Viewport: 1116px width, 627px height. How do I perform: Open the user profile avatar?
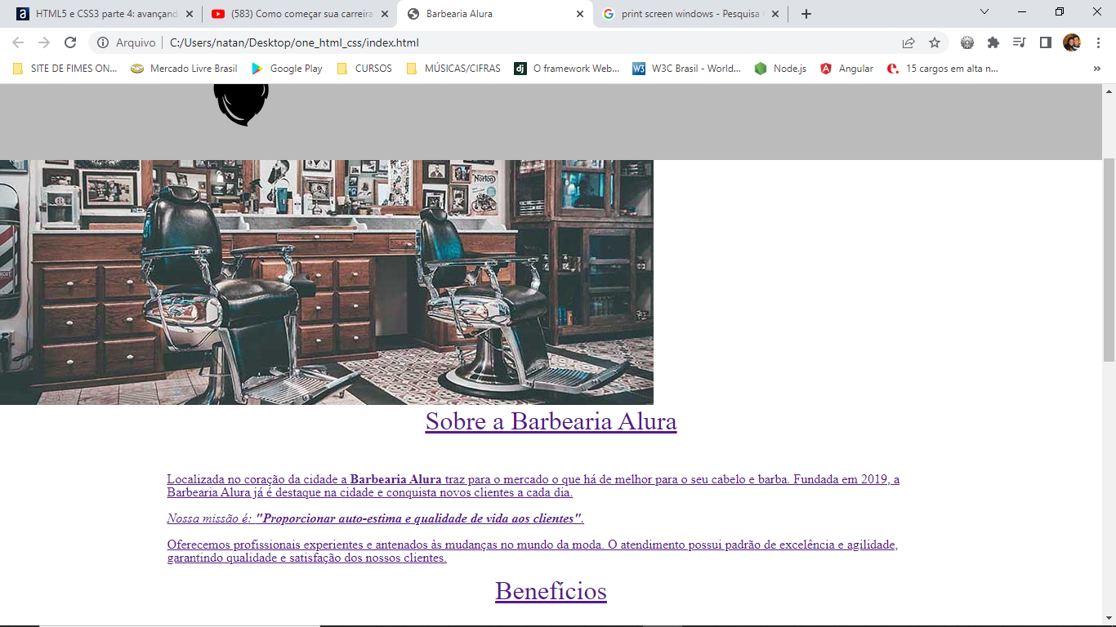tap(1072, 42)
